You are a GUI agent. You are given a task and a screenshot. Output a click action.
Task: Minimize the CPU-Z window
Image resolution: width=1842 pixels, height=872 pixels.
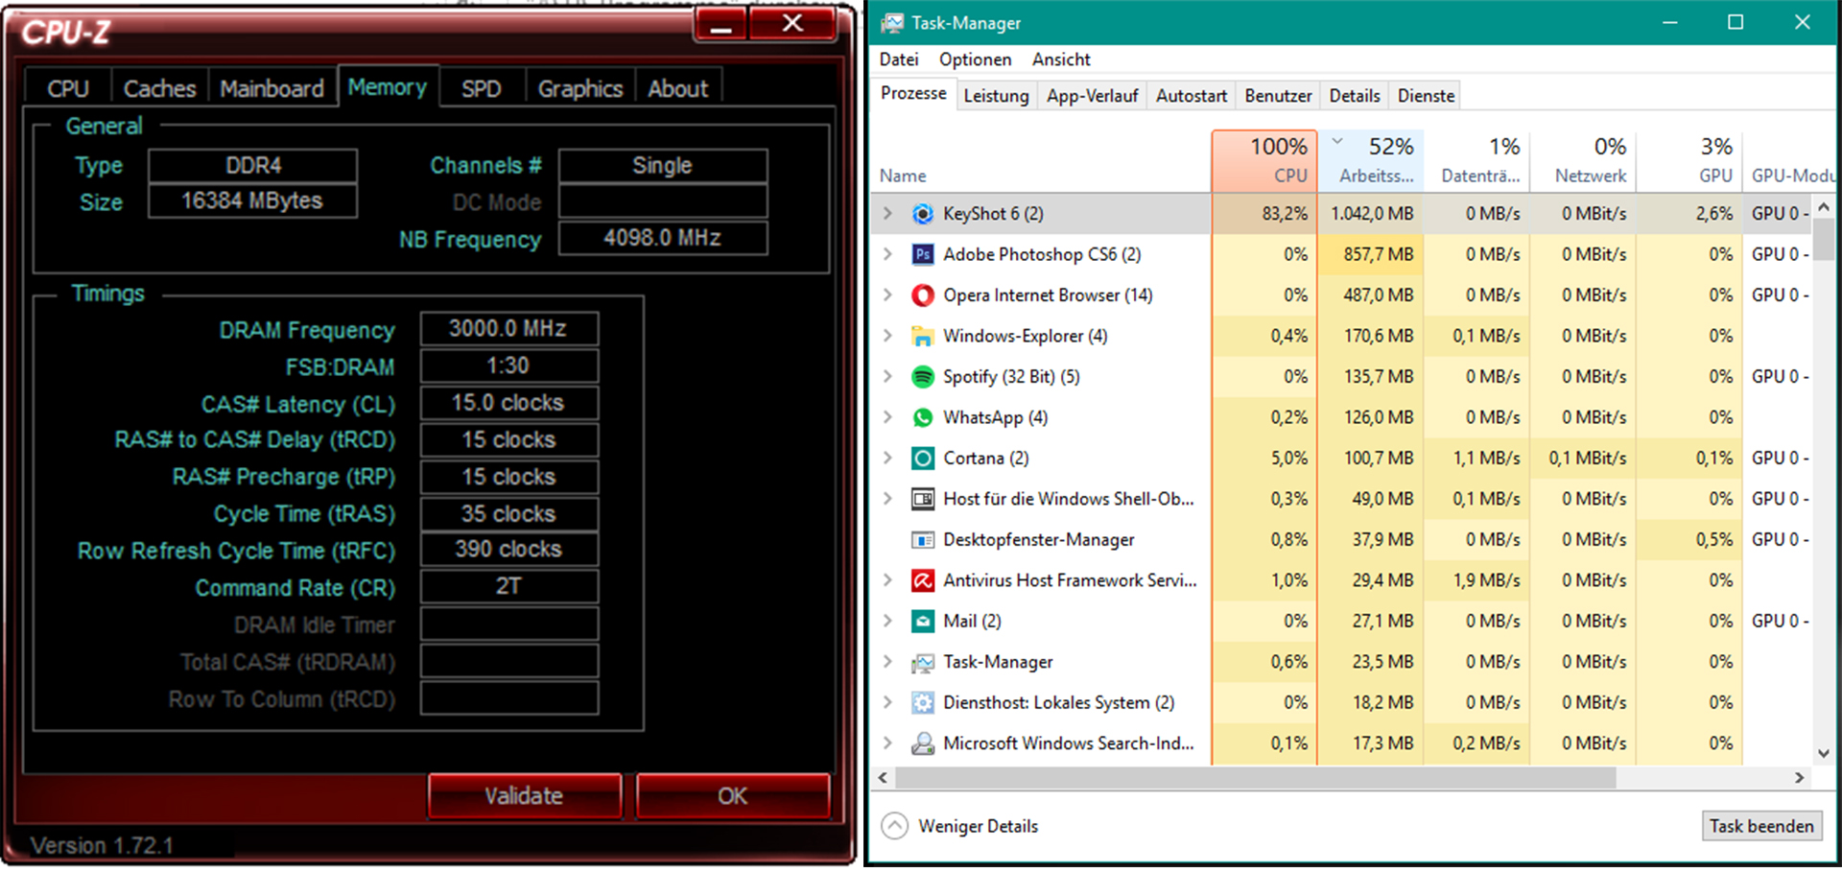point(721,26)
